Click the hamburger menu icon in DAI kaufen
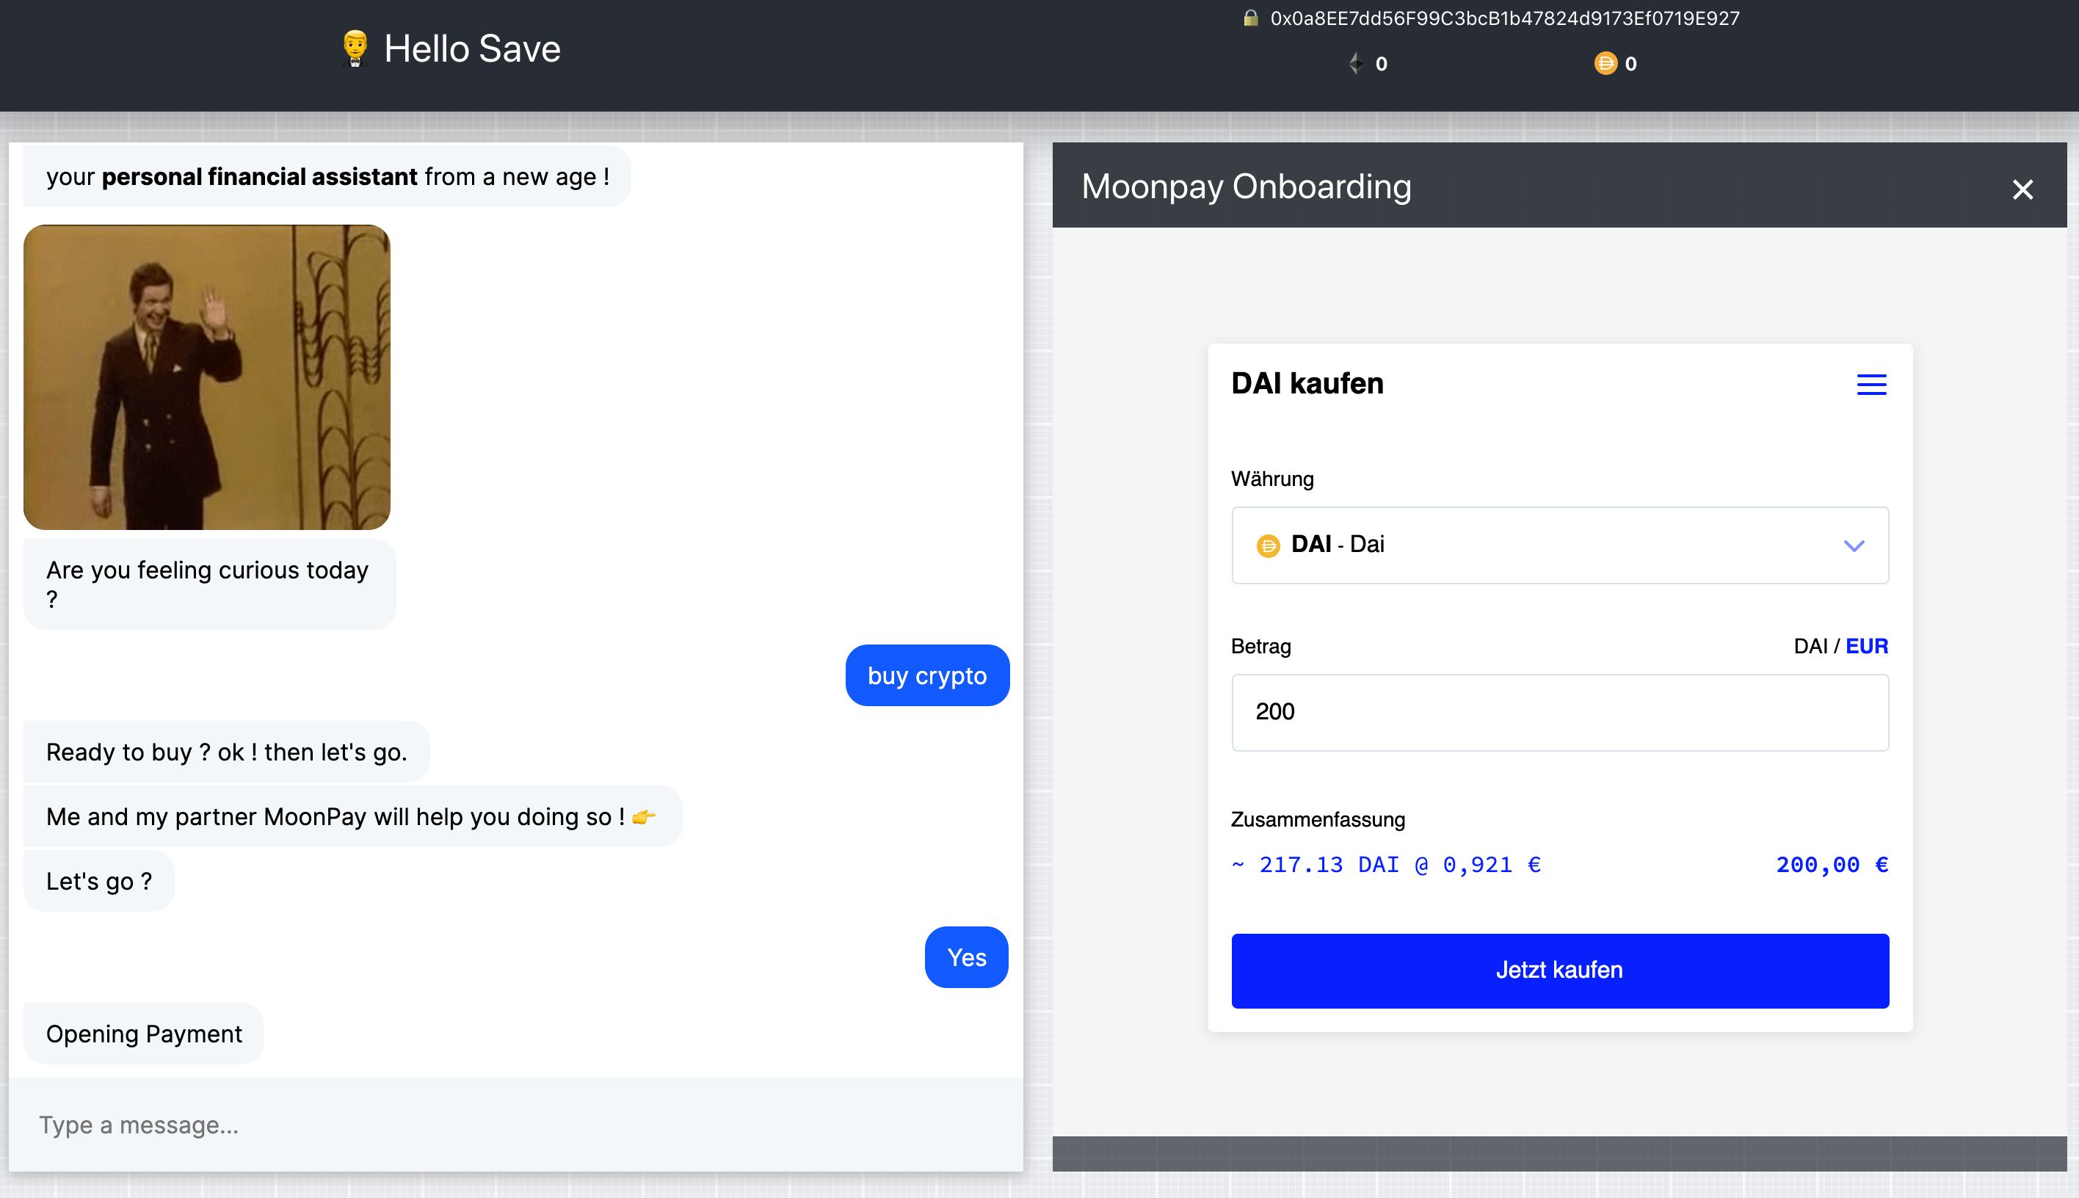The image size is (2079, 1198). click(x=1871, y=384)
